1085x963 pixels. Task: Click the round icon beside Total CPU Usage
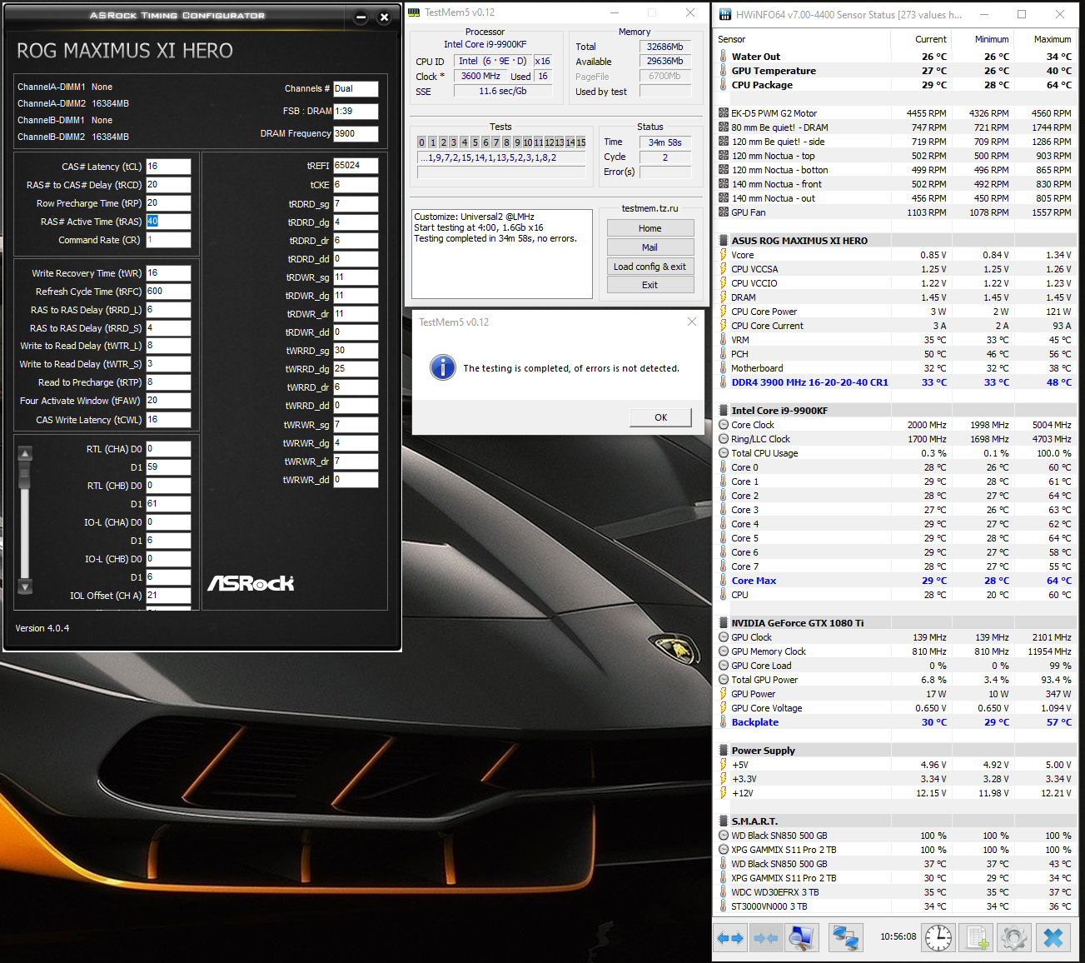pos(724,453)
